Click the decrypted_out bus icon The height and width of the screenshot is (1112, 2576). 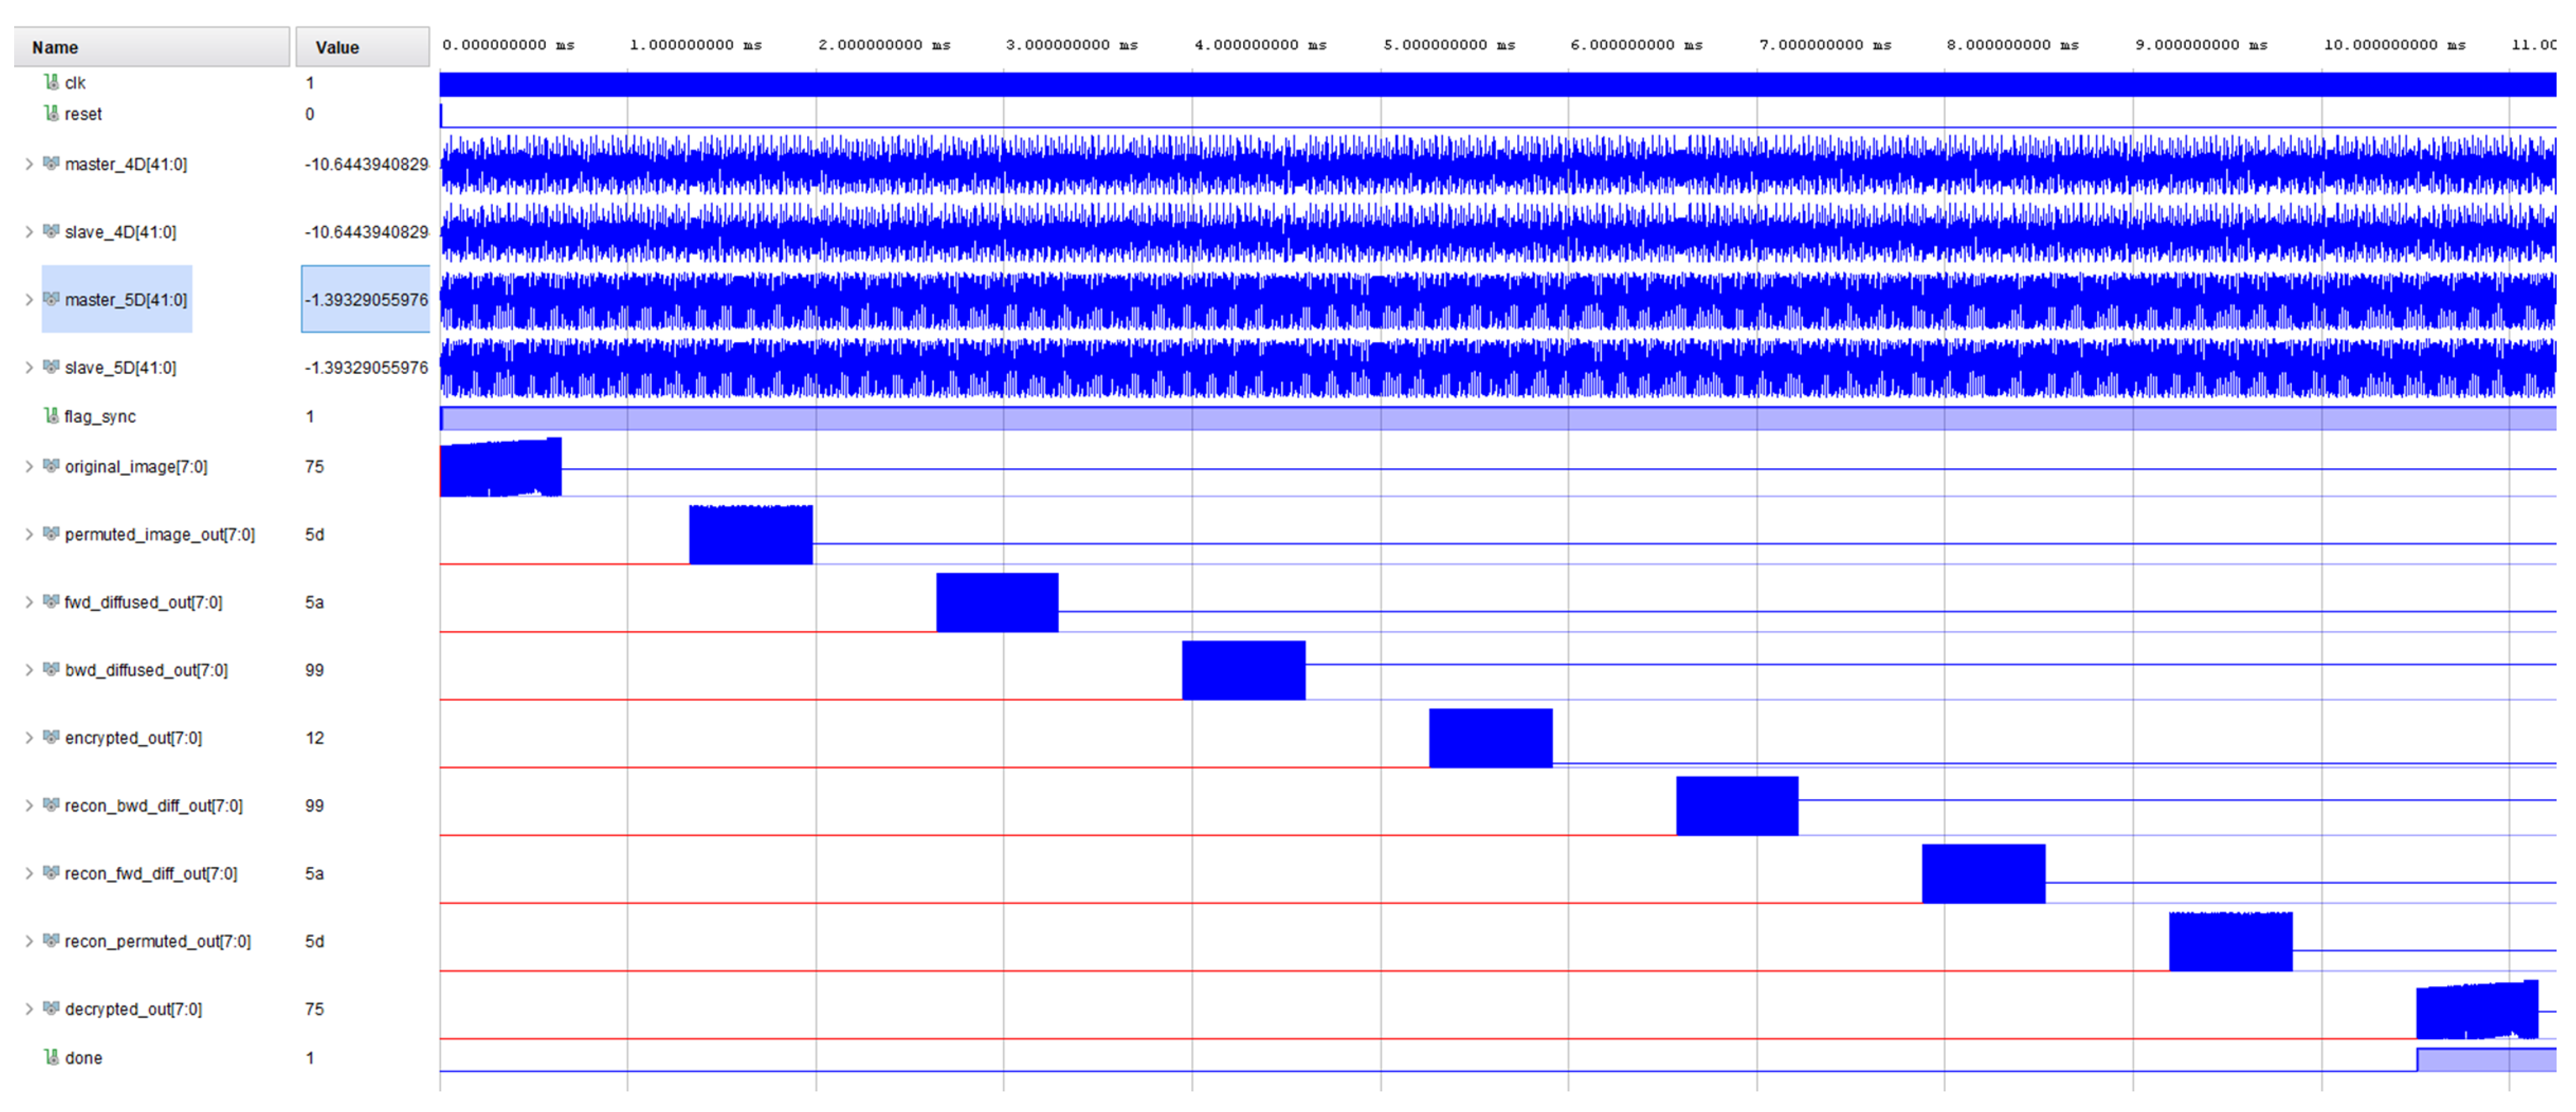(x=51, y=1008)
